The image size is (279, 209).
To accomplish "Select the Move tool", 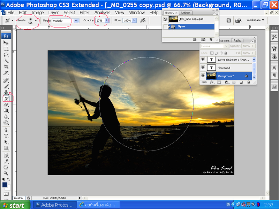I will click(x=6, y=42).
